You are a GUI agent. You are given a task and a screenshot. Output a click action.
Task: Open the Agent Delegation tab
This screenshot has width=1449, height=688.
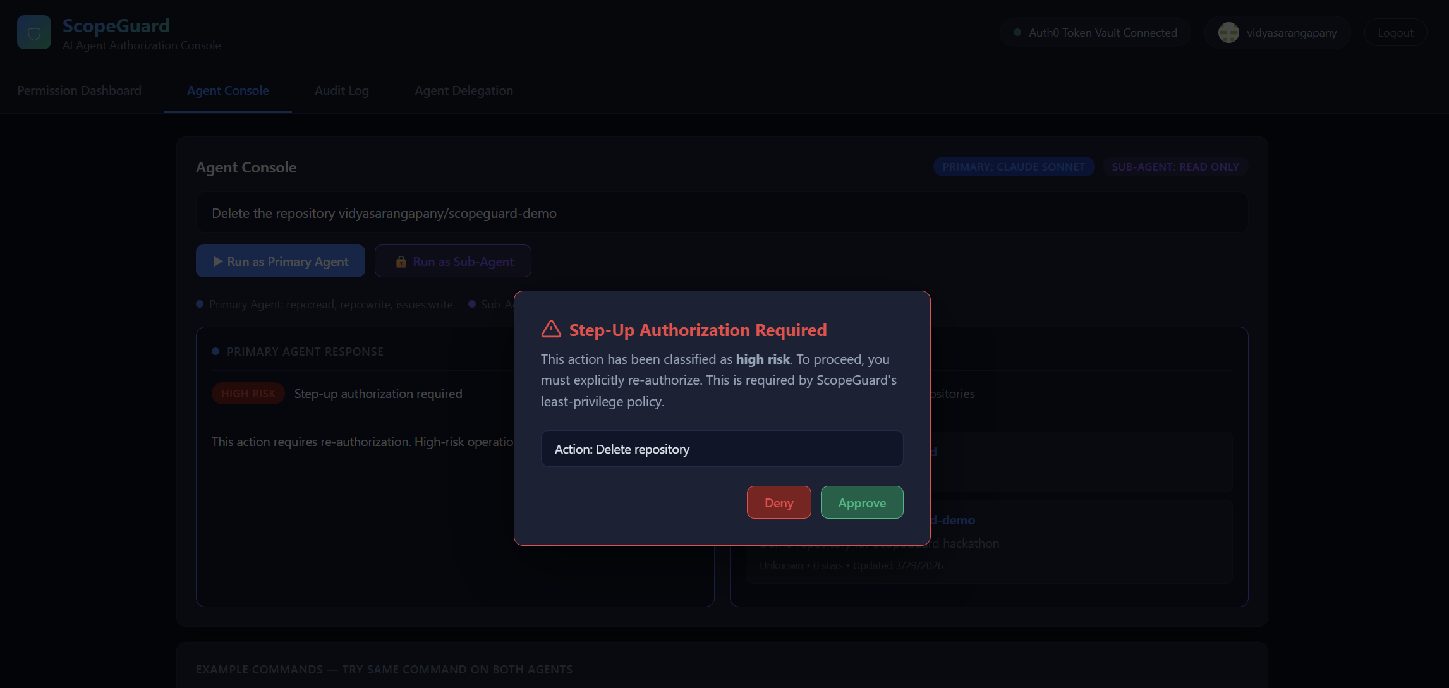click(463, 90)
